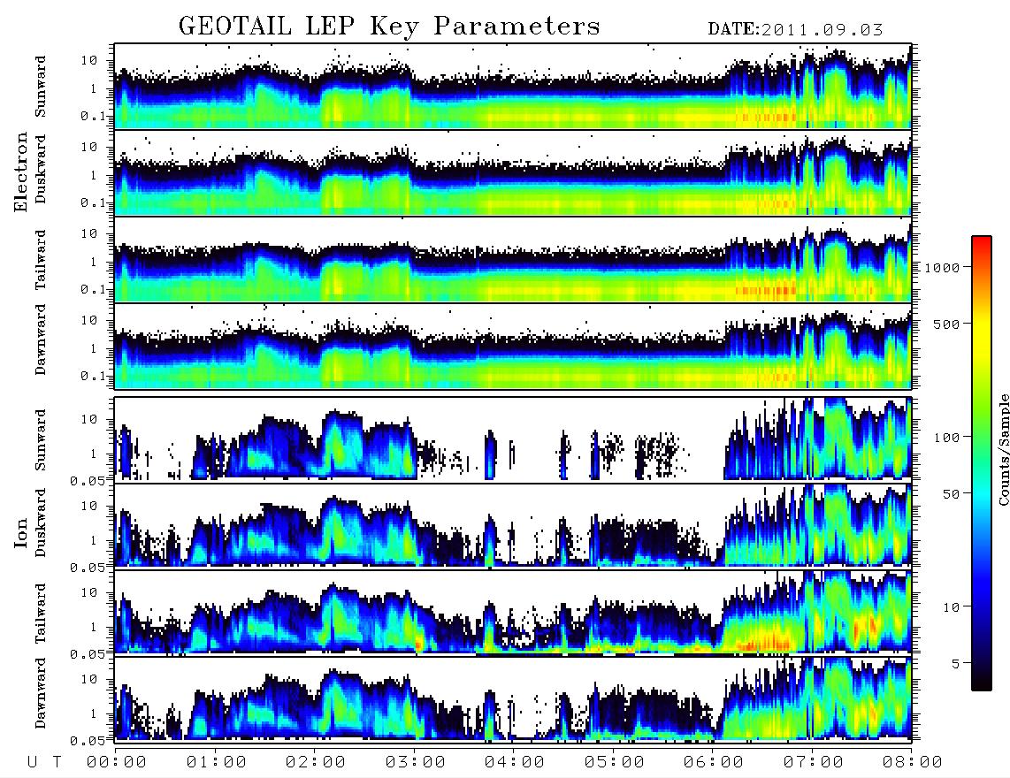Select the Electron Dawnward spectrogram panel
Viewport: 1010px width, 778px height.
pyautogui.click(x=513, y=347)
